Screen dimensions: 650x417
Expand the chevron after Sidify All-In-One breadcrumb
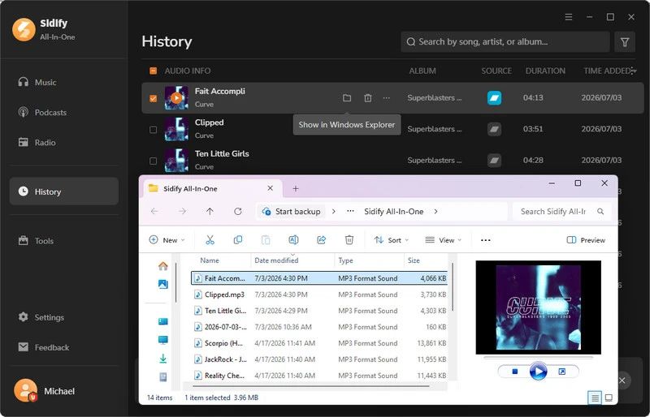tap(435, 211)
